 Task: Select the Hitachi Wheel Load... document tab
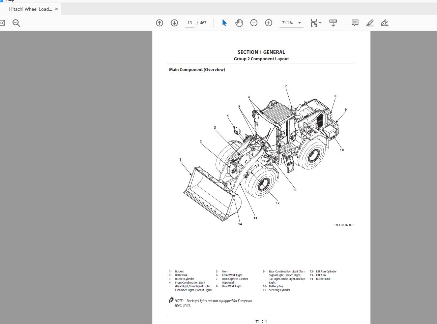[x=30, y=9]
